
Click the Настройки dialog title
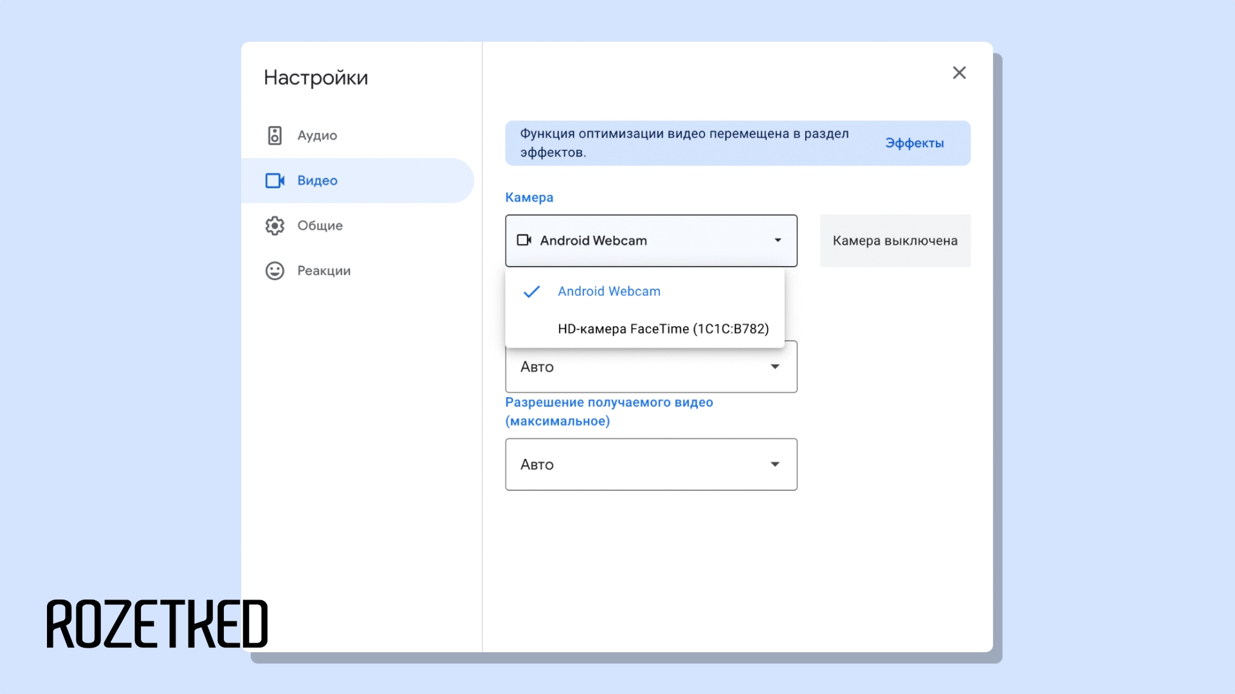tap(316, 78)
